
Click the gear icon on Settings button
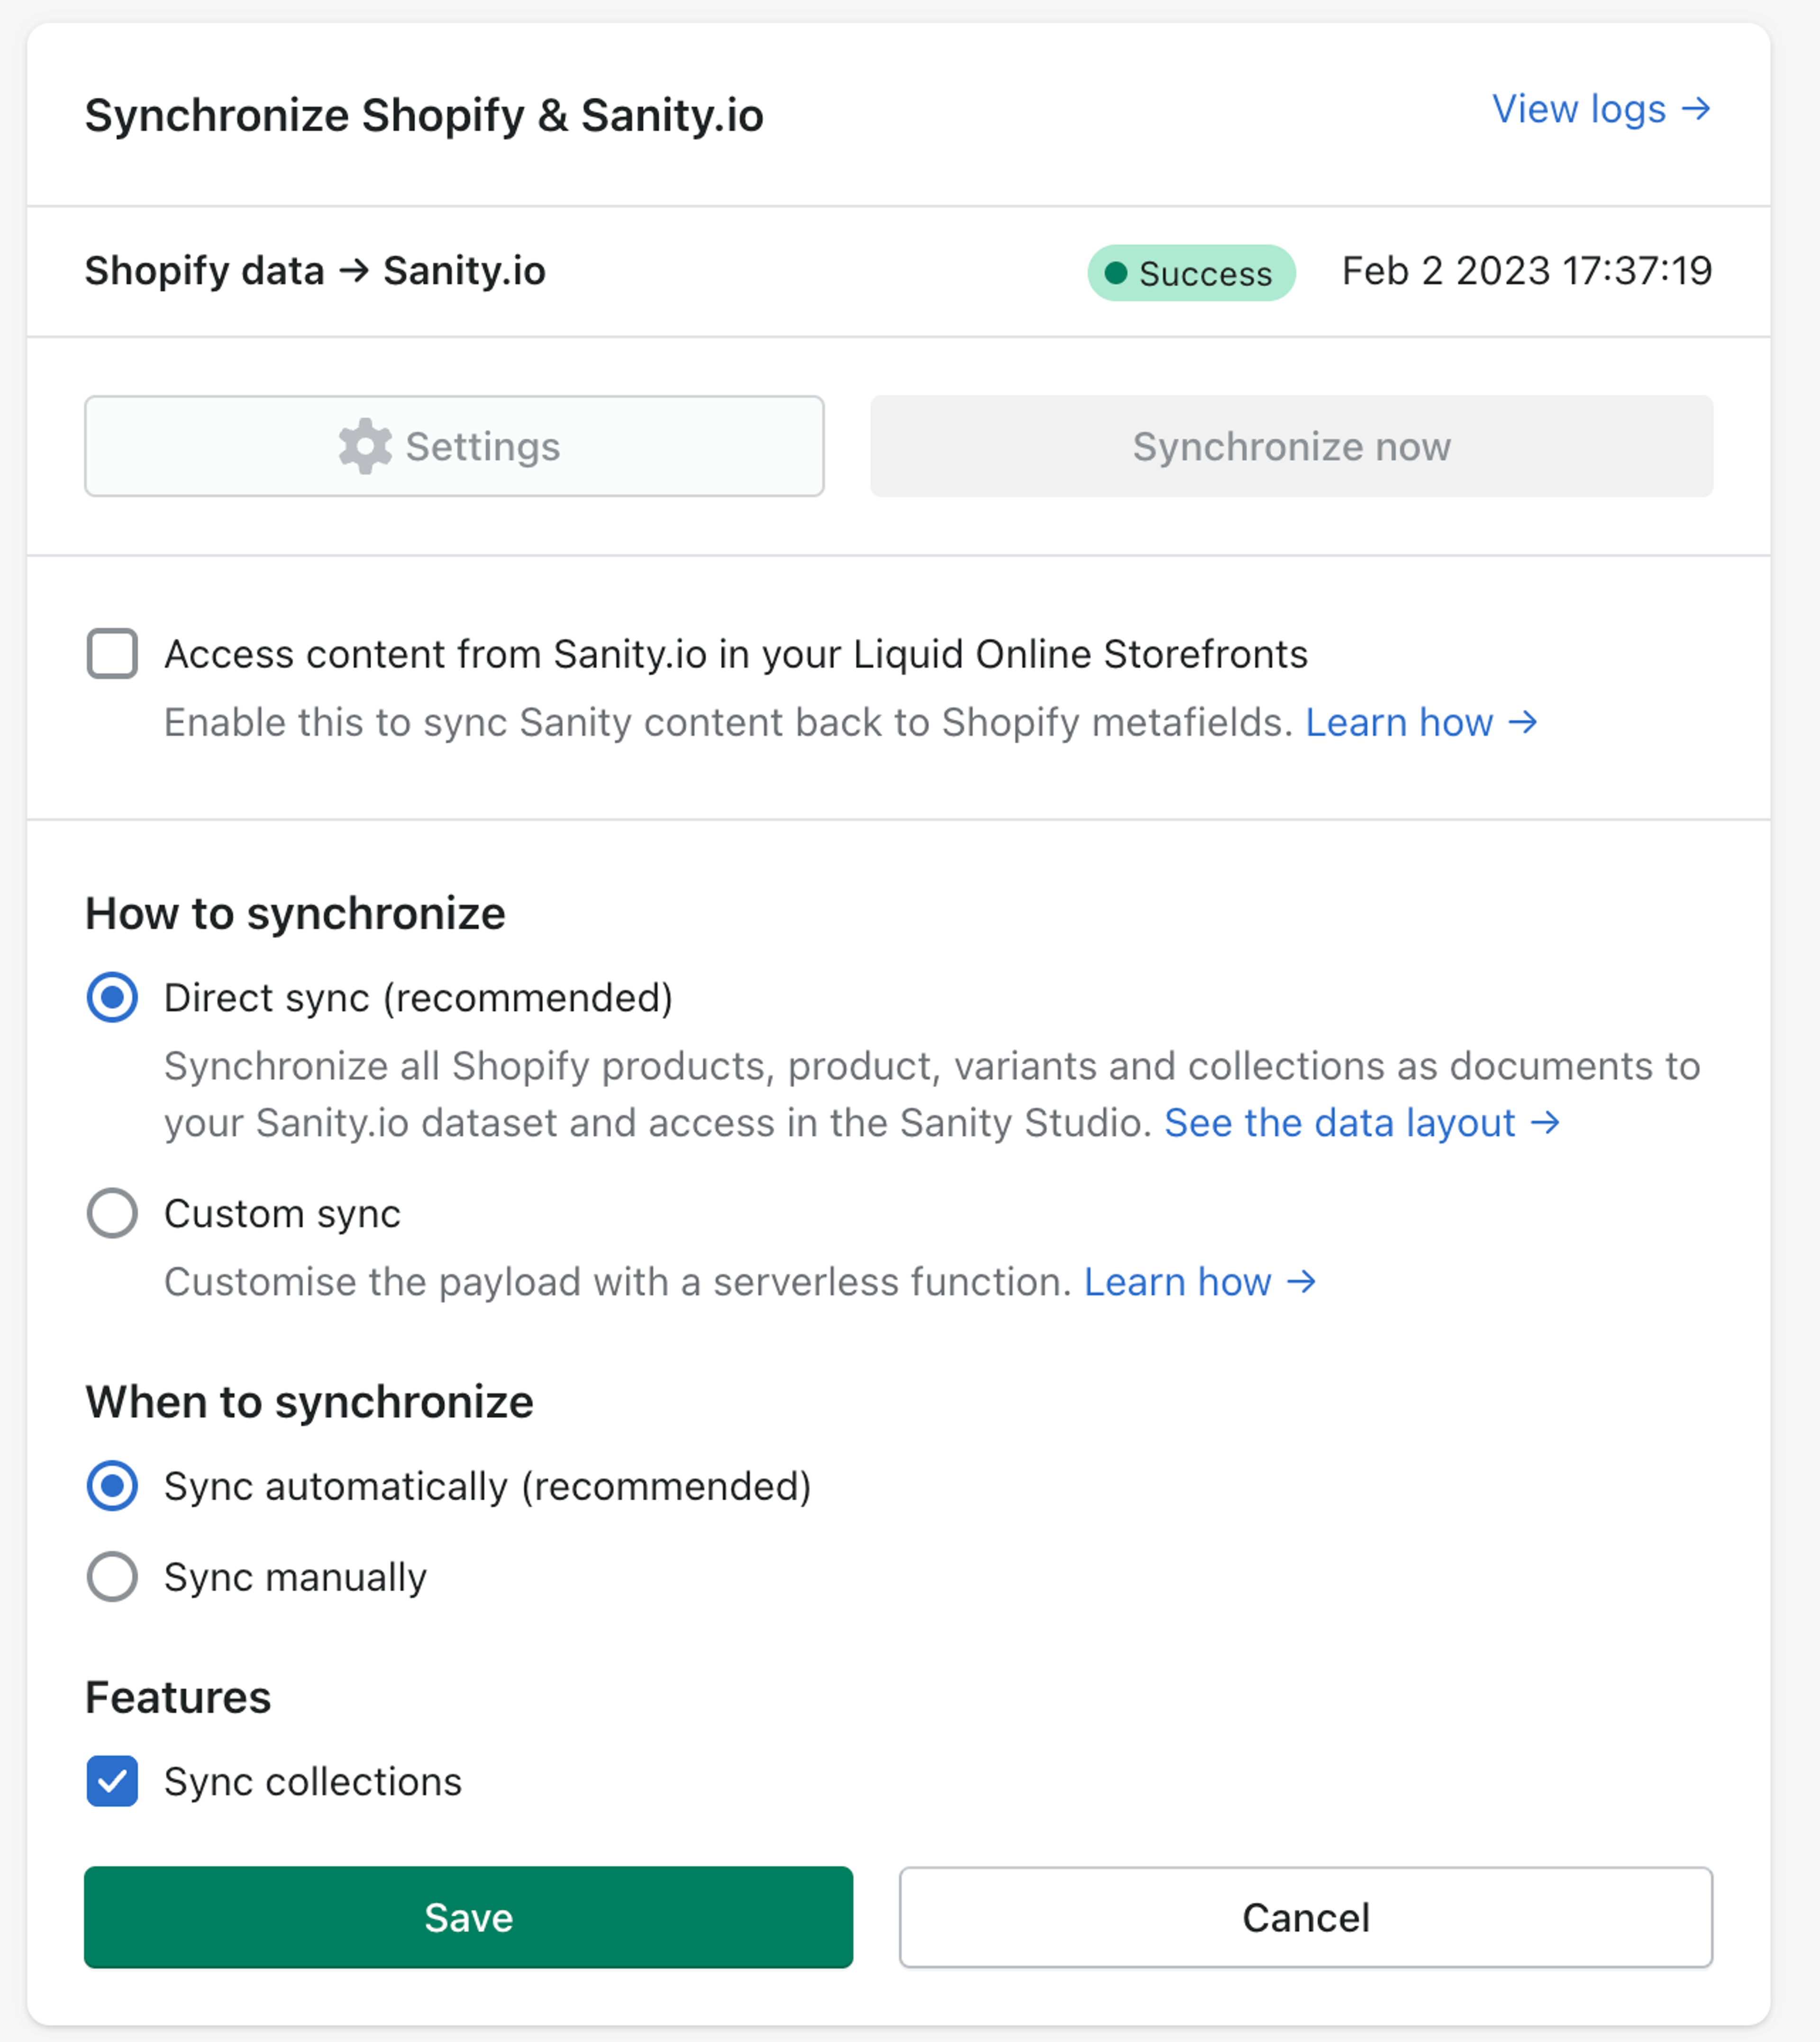(364, 446)
